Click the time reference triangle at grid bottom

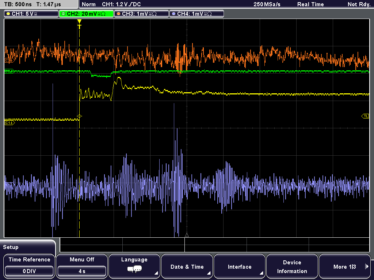click(187, 235)
